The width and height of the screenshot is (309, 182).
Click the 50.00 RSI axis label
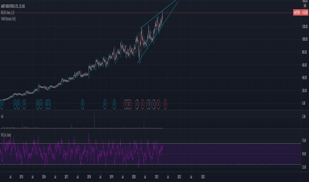(304, 154)
